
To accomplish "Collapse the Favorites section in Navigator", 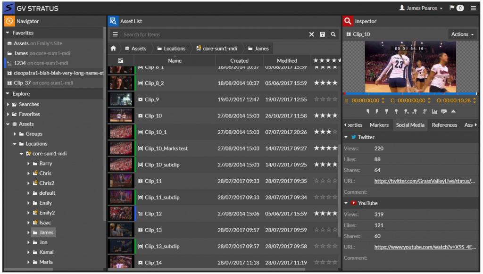I will coord(8,33).
